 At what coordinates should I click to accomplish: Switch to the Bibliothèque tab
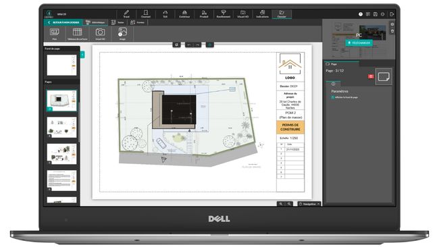[95, 22]
